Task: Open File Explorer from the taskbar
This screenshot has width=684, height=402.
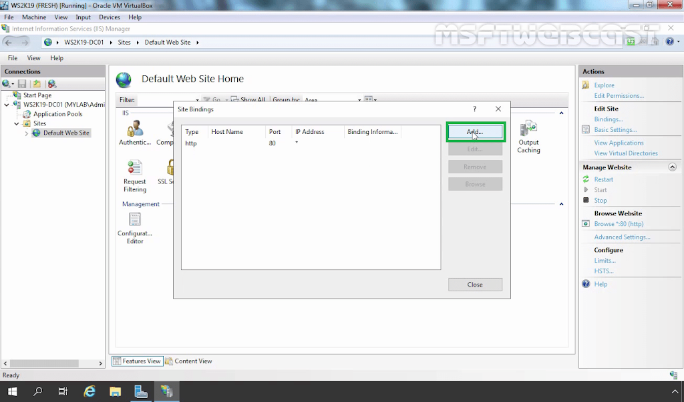Action: pos(115,391)
